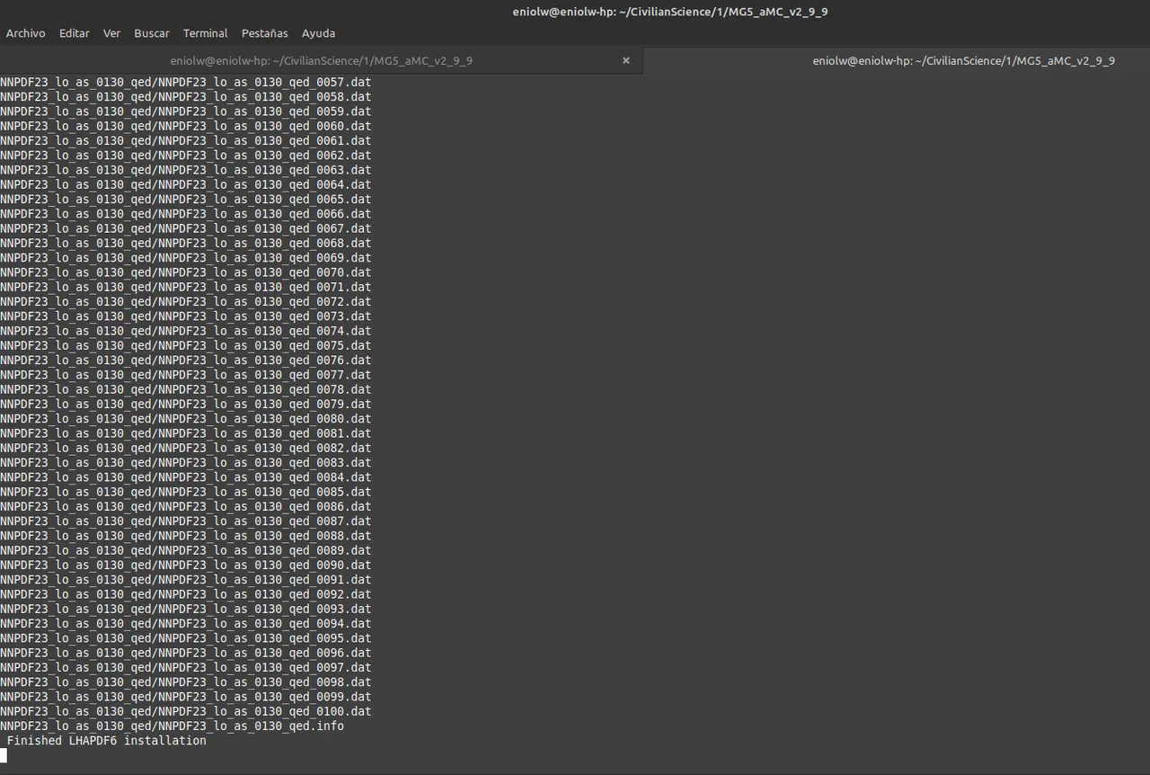Open the Buscar menu
The height and width of the screenshot is (775, 1150).
[151, 33]
